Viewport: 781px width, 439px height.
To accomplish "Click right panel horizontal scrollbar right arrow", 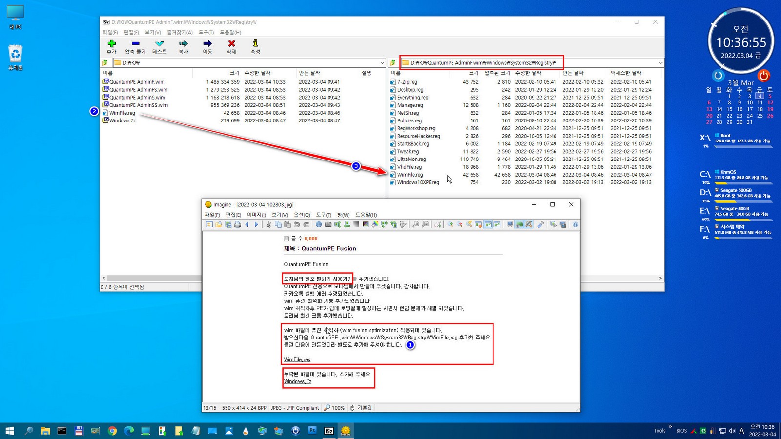I will [x=660, y=278].
